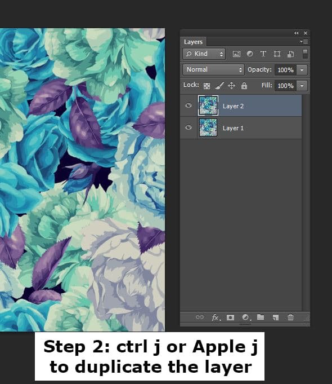The width and height of the screenshot is (332, 384).
Task: Open the Layers panel flyout menu
Action: (x=304, y=42)
